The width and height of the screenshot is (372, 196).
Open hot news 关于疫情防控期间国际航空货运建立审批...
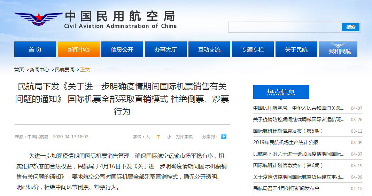pos(299,177)
